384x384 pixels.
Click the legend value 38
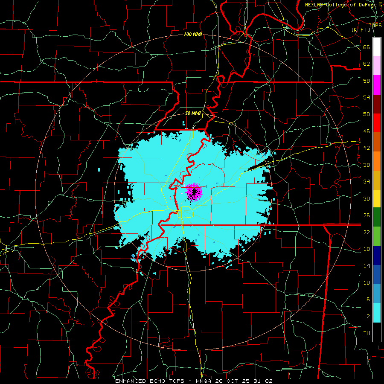(367, 165)
